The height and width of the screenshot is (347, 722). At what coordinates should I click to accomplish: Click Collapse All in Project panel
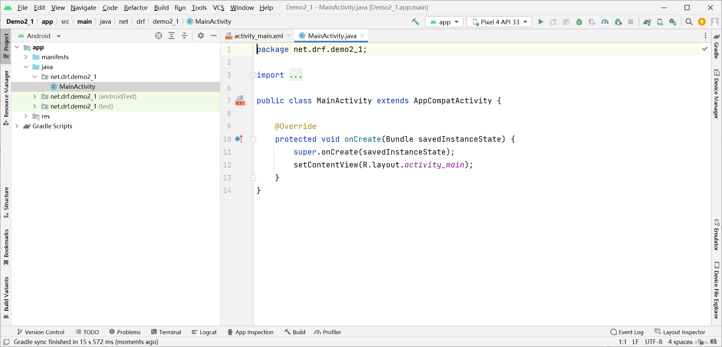click(184, 36)
